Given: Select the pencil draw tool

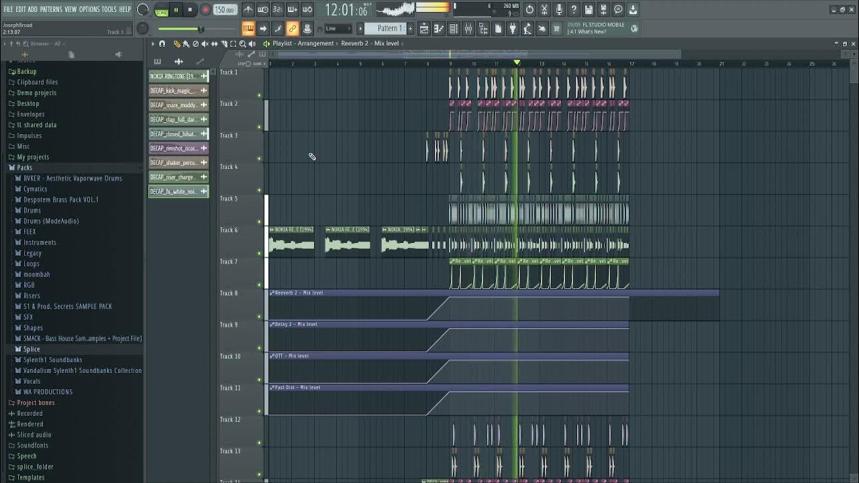Looking at the screenshot, I should [x=176, y=44].
